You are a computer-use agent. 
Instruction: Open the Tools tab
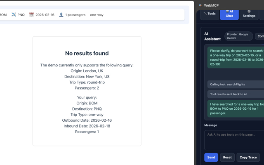click(210, 15)
